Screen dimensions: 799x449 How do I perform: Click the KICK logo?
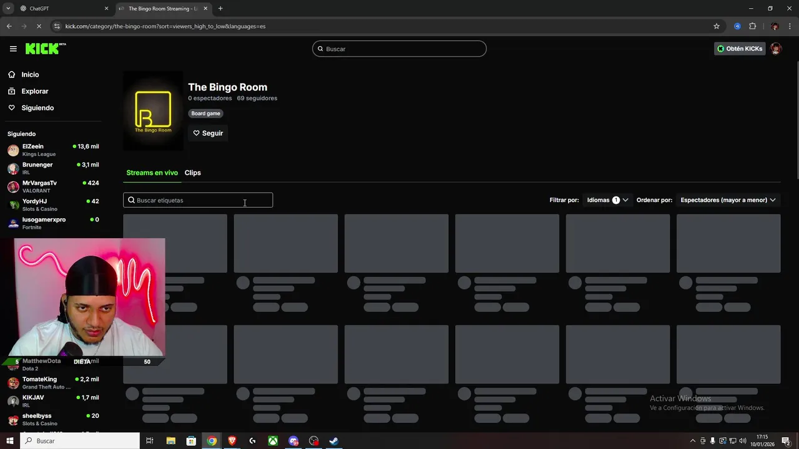point(46,49)
